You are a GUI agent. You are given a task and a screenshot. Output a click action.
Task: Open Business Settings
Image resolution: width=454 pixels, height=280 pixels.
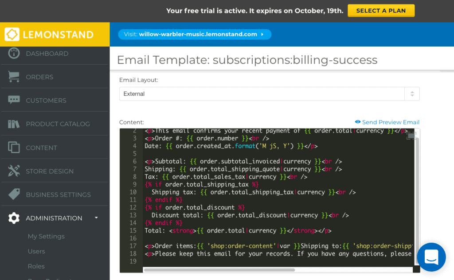pos(58,194)
